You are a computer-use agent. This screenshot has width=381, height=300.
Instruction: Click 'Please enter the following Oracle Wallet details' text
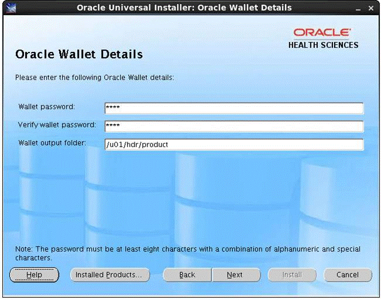pos(95,78)
